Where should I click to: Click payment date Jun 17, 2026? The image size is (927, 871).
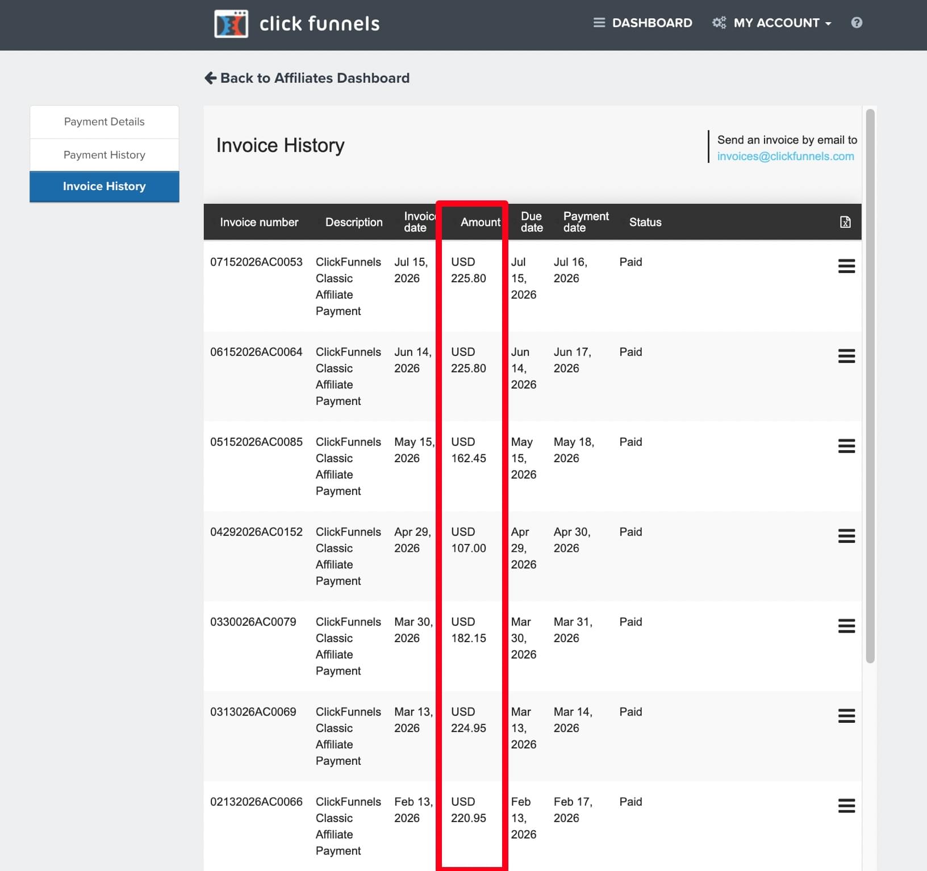pos(572,360)
